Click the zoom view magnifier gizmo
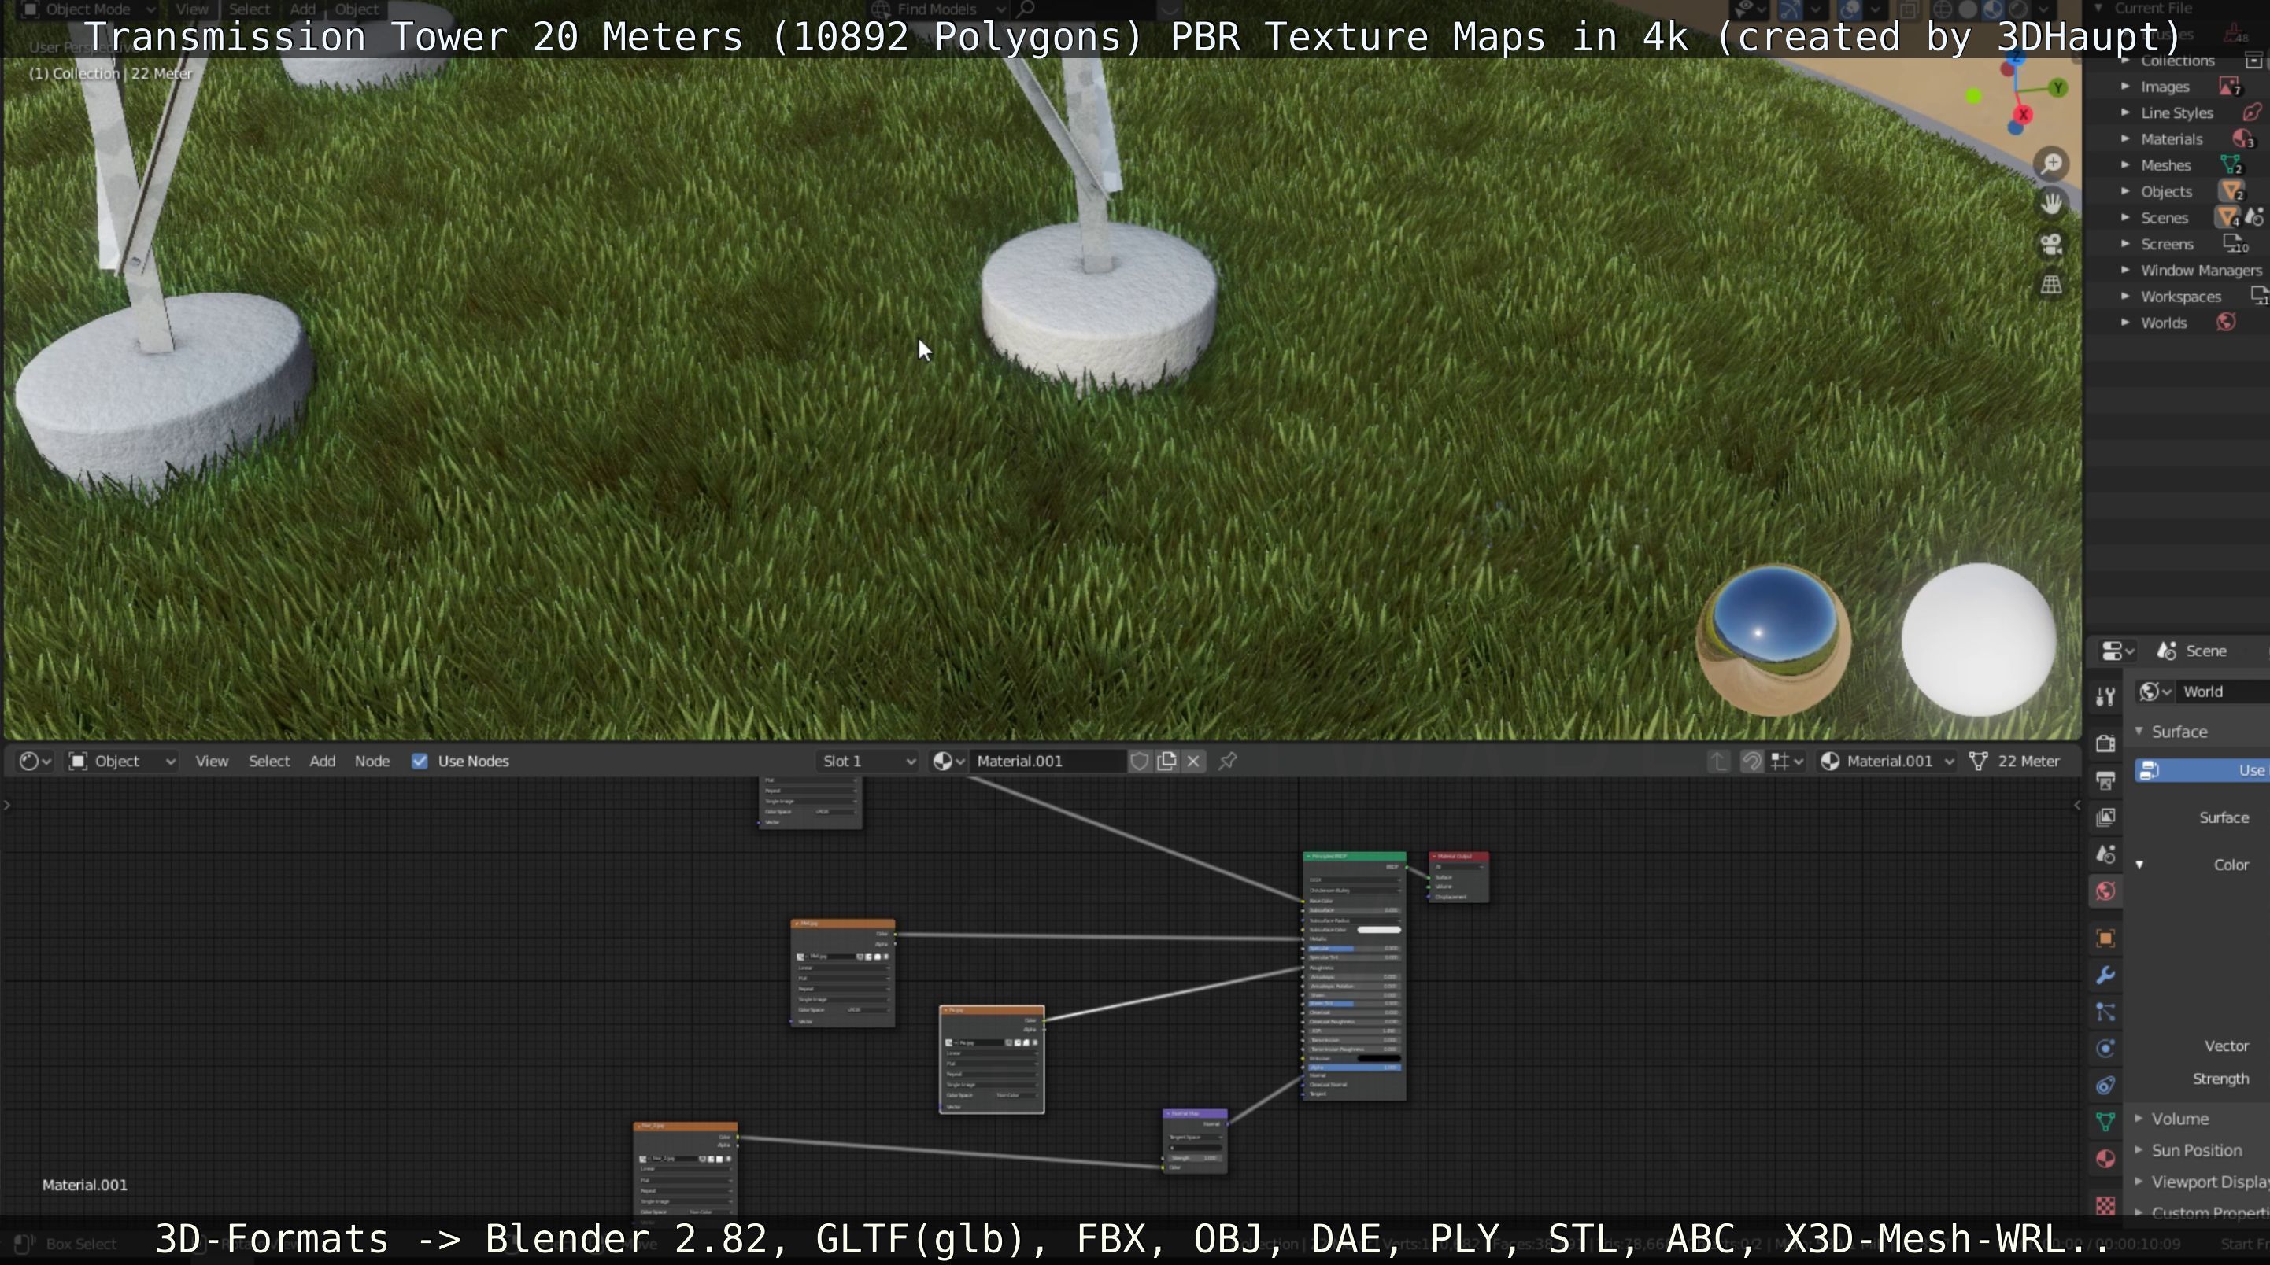Image resolution: width=2270 pixels, height=1265 pixels. (2051, 164)
